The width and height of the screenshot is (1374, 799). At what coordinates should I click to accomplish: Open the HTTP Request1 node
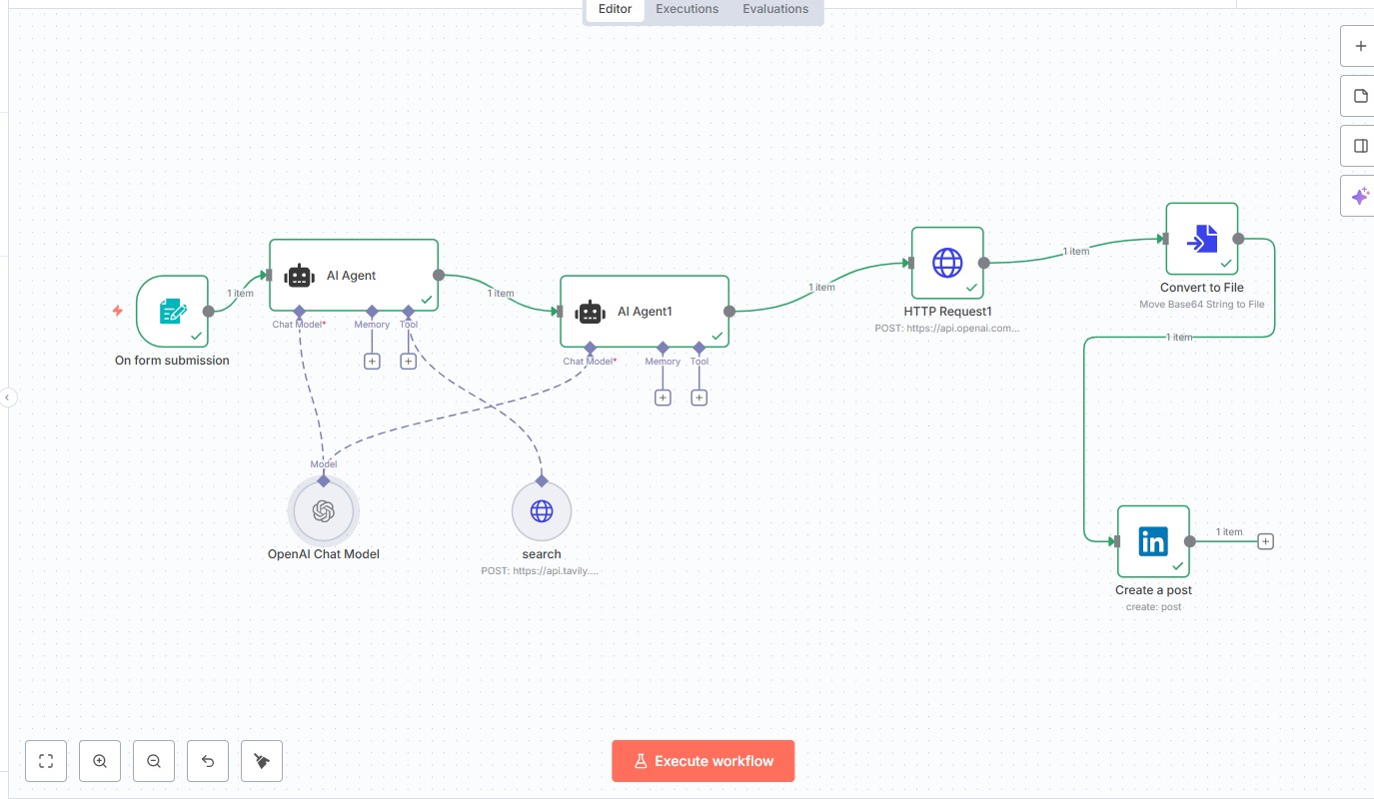pyautogui.click(x=946, y=263)
